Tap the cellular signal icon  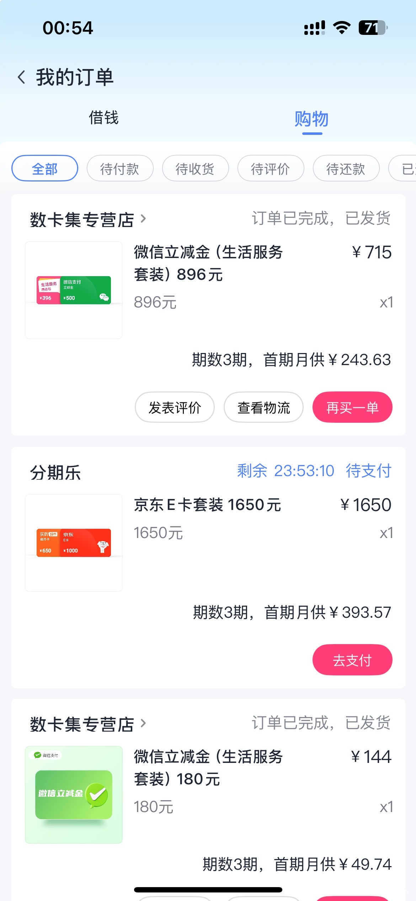click(x=314, y=27)
